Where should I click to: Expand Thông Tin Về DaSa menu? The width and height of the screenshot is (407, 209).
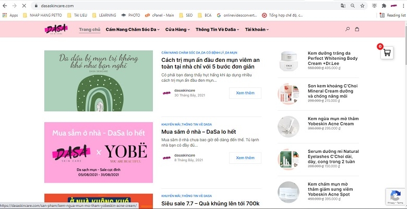tap(217, 30)
